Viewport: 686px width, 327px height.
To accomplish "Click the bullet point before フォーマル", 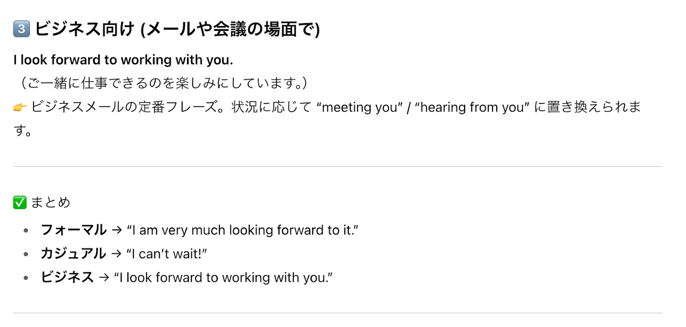I will coord(26,230).
